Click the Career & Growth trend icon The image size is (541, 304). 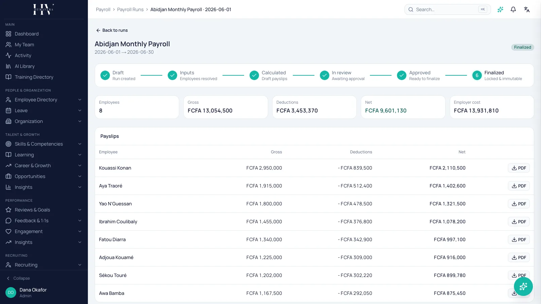(8, 166)
